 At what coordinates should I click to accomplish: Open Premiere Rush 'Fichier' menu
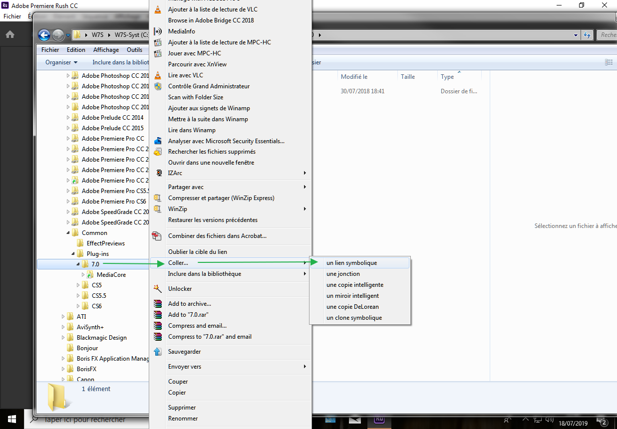12,16
